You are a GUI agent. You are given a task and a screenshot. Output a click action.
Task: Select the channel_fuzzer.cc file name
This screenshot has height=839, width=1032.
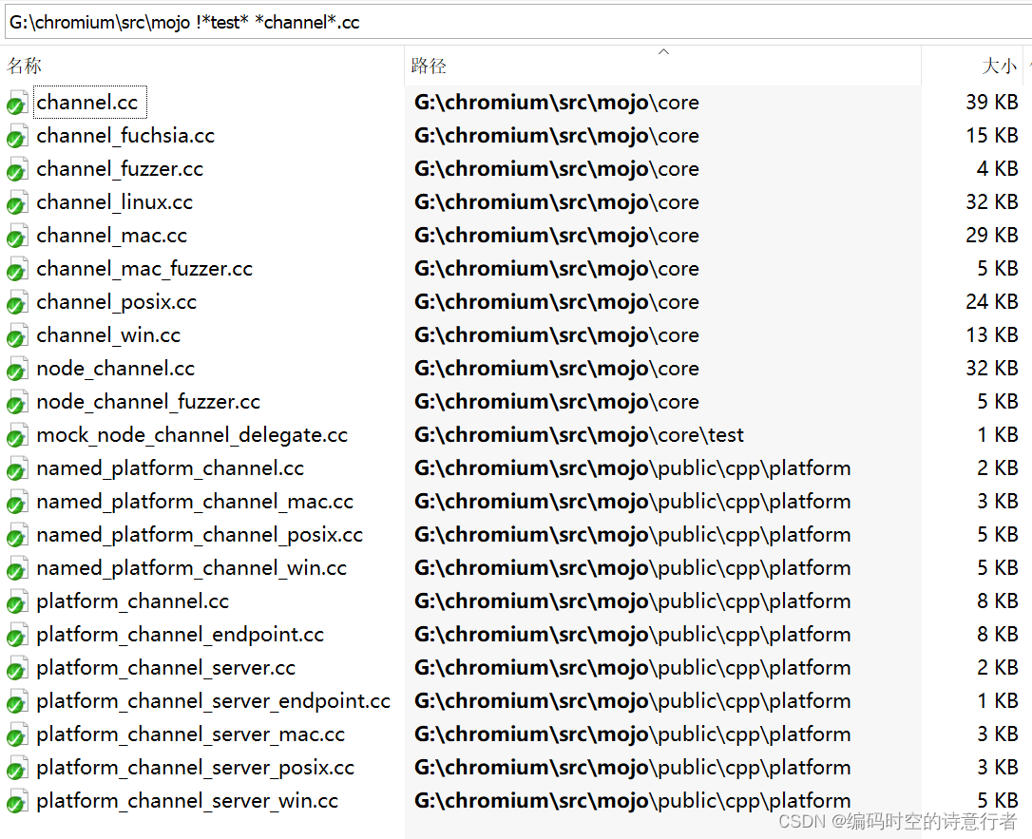tap(120, 168)
